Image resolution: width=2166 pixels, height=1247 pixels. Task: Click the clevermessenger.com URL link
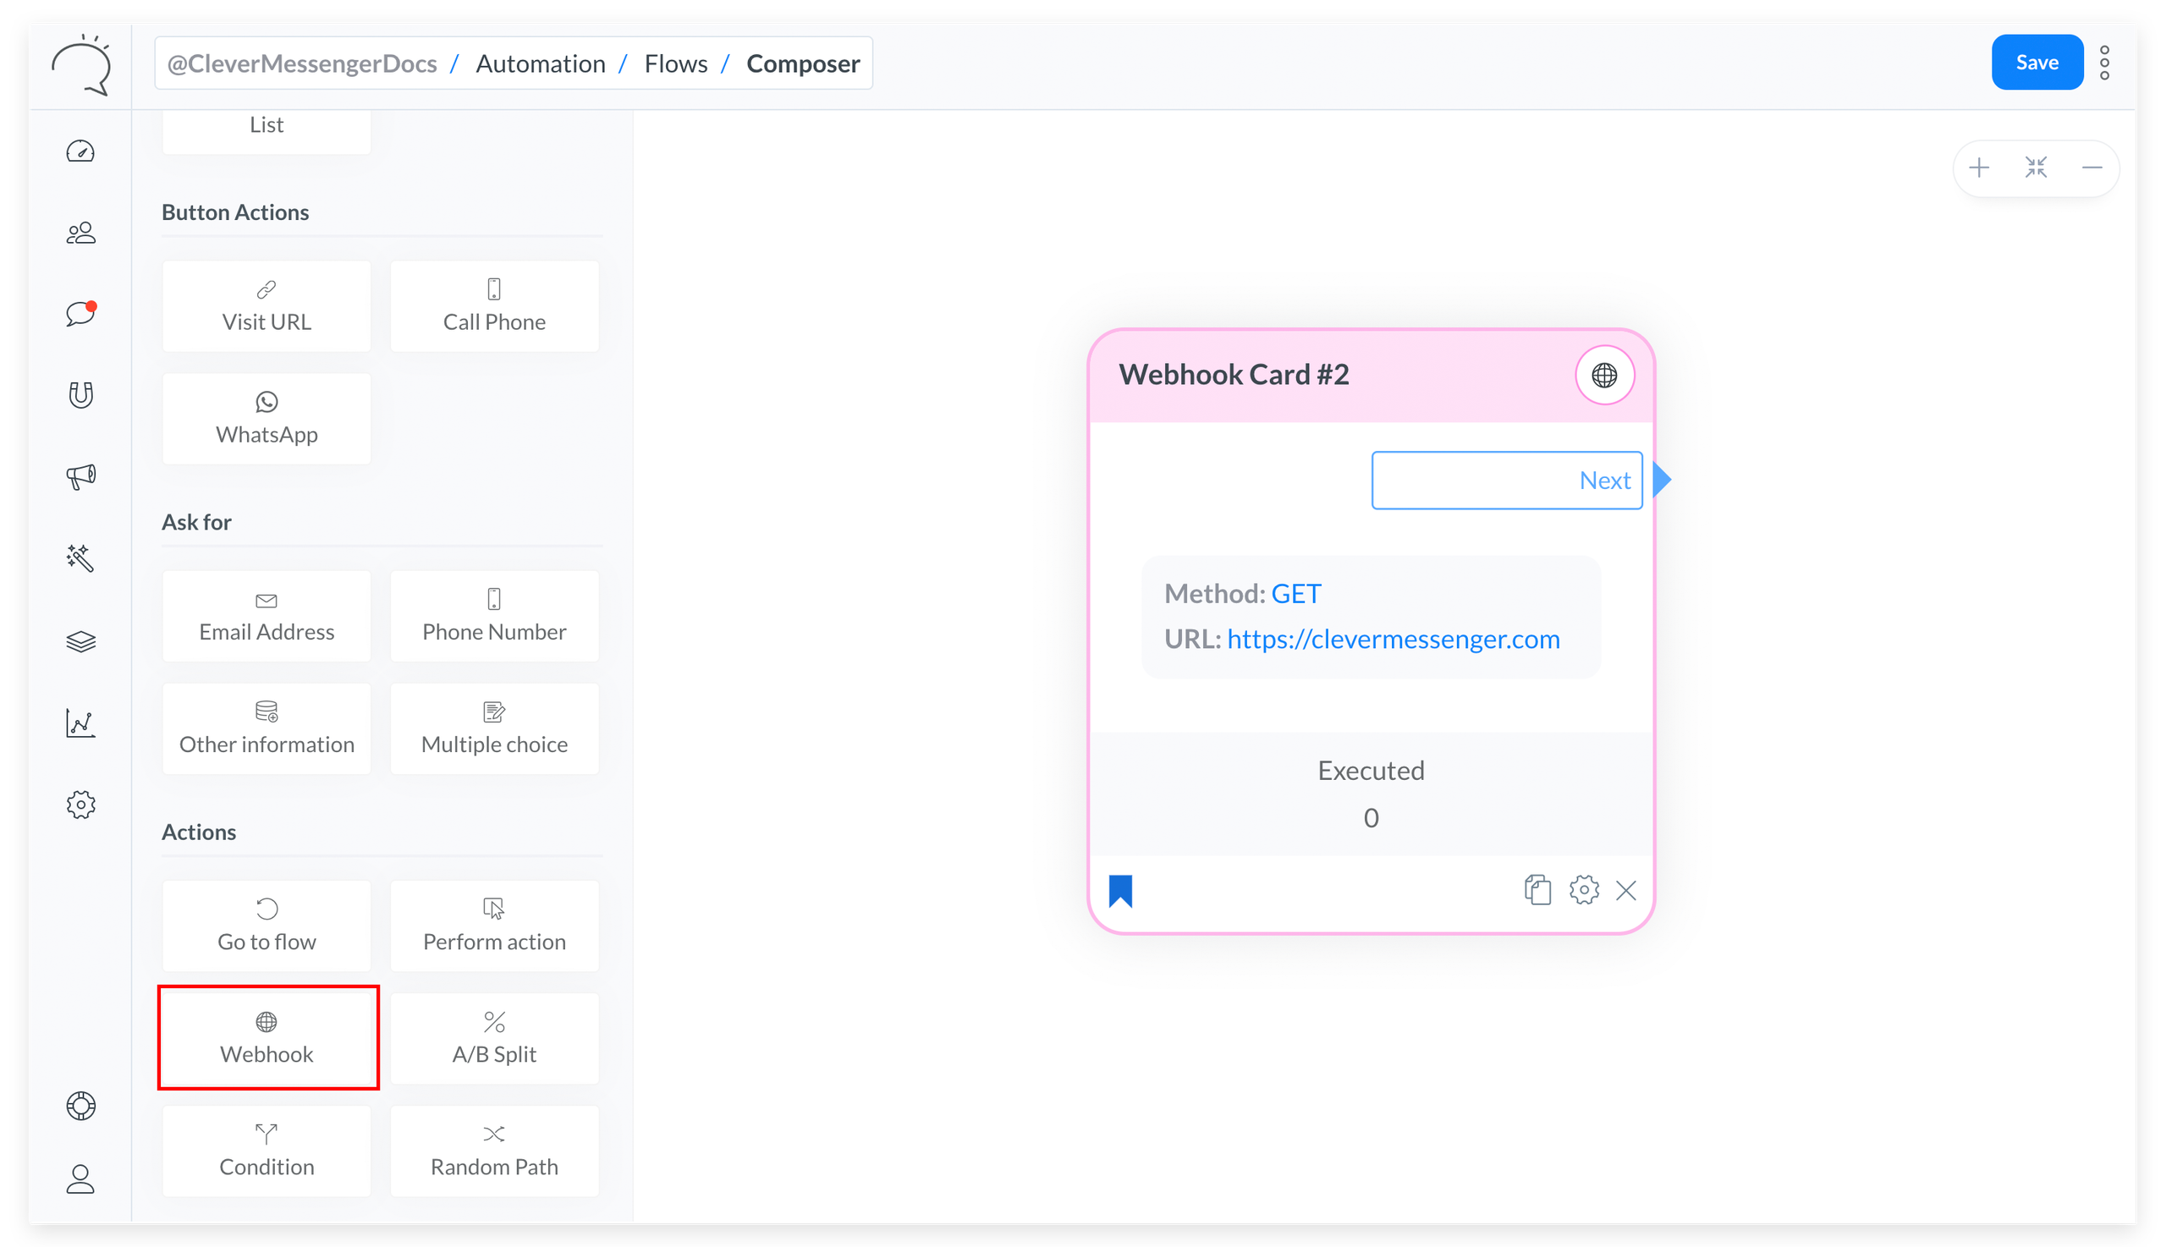(x=1393, y=639)
